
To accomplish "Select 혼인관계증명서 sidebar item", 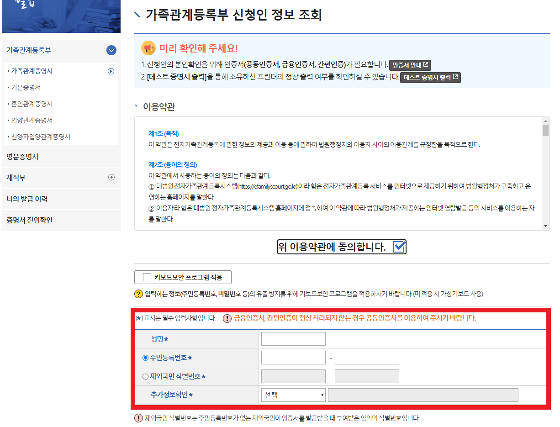I will pyautogui.click(x=32, y=104).
